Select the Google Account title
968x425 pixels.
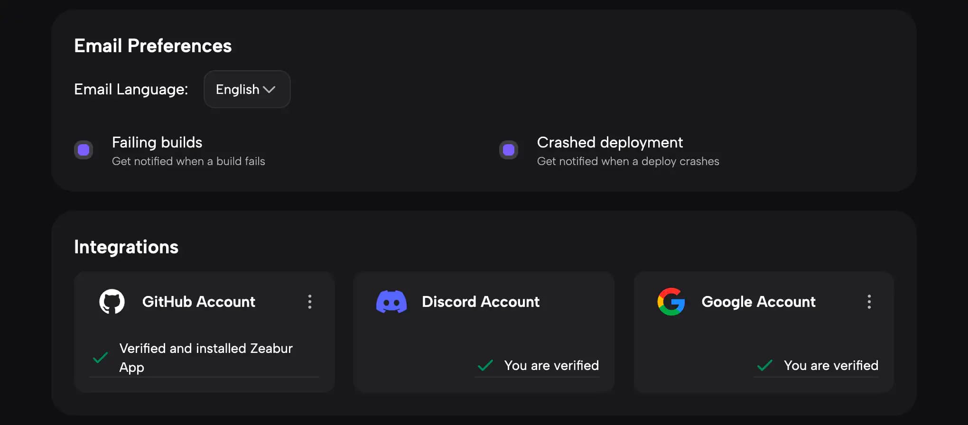[758, 302]
